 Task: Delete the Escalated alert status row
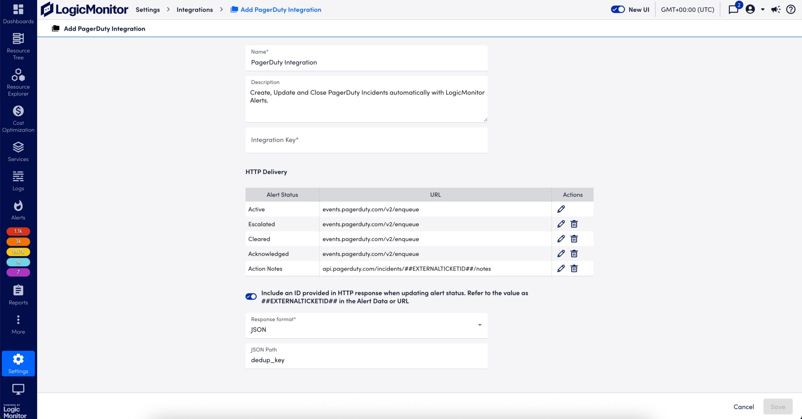(x=574, y=224)
